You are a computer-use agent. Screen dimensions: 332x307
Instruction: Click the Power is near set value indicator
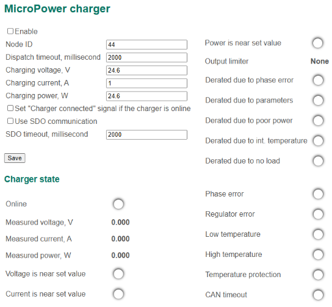tap(317, 43)
